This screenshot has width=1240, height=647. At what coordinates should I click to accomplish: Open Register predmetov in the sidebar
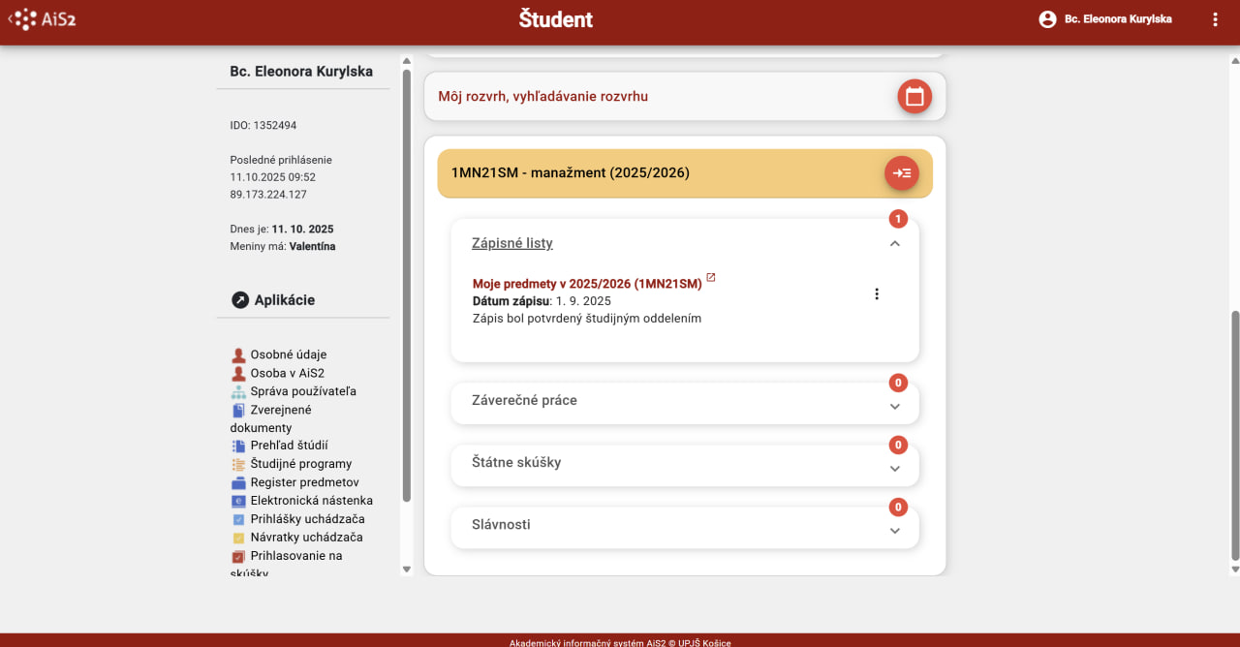click(x=304, y=482)
